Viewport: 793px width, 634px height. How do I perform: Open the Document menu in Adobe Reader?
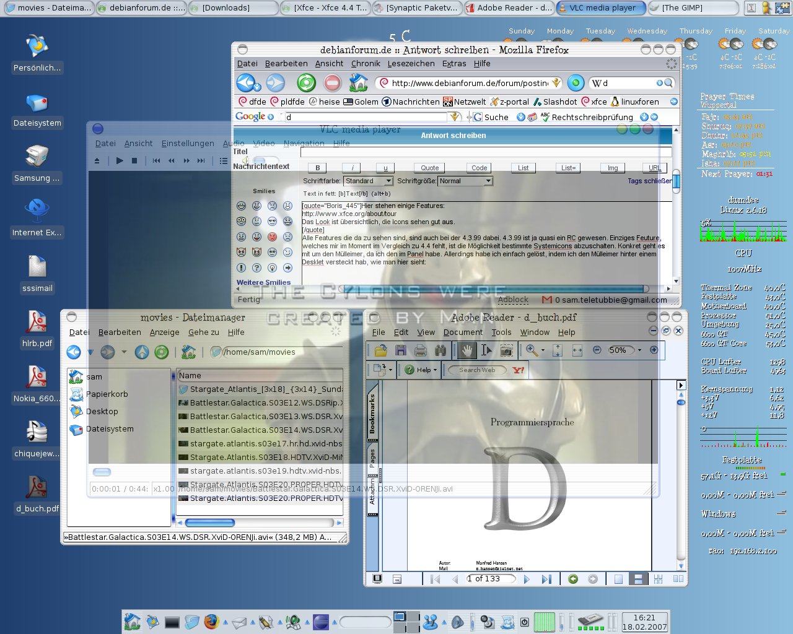coord(463,332)
